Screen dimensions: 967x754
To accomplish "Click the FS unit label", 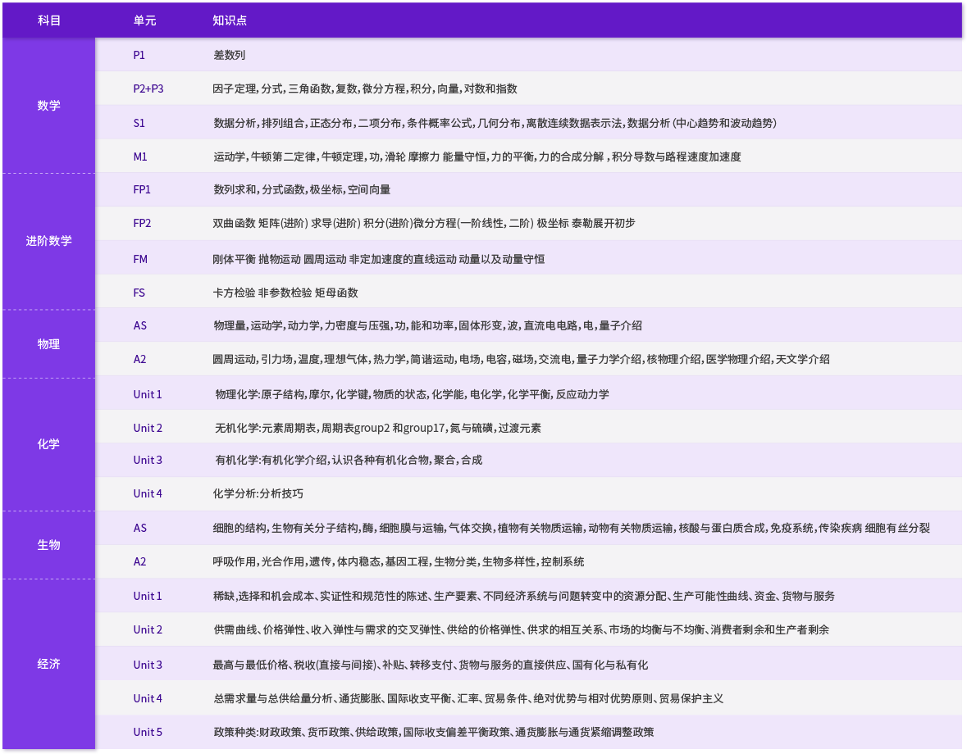I will coord(139,293).
